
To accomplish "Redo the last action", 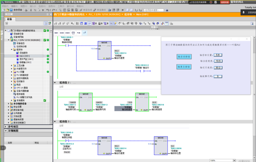I will click(x=53, y=10).
